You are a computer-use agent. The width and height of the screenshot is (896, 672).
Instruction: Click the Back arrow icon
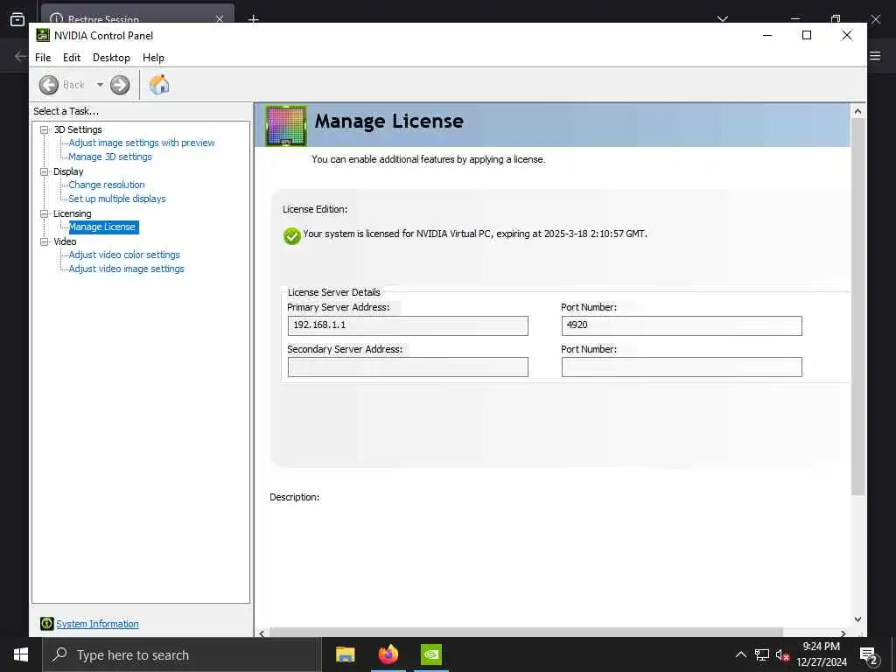pyautogui.click(x=49, y=85)
